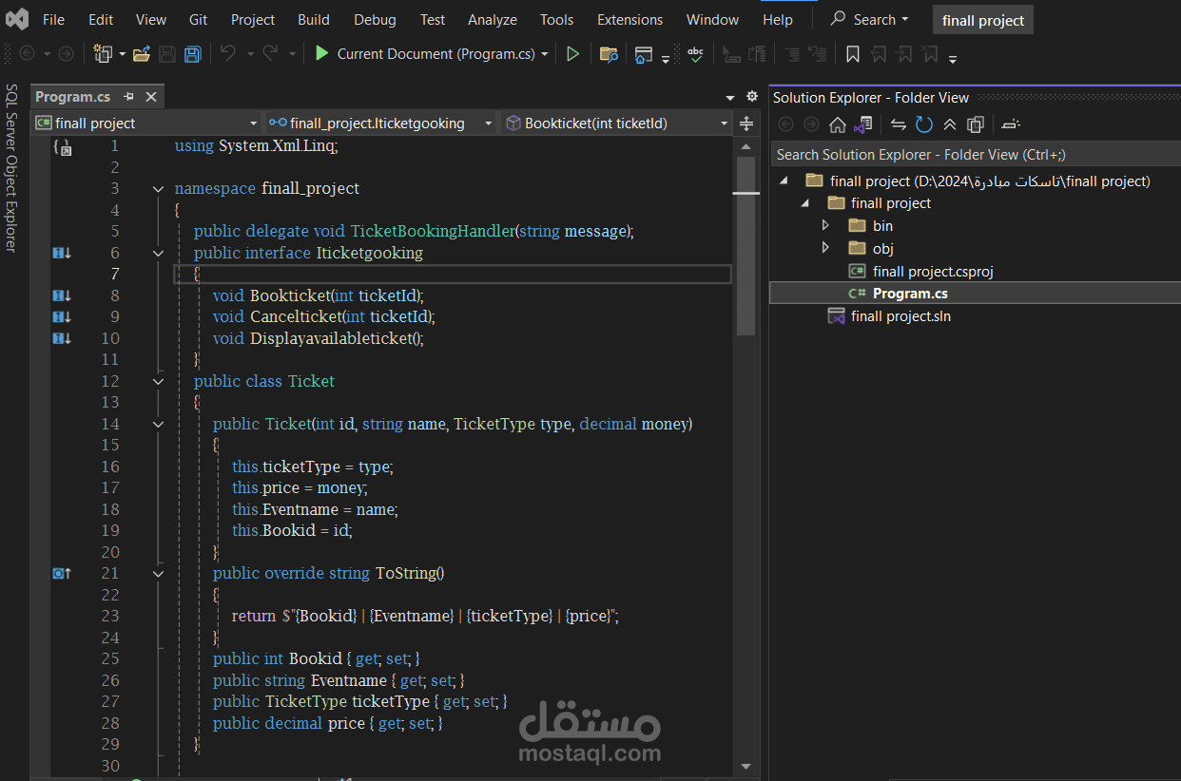
Task: Pin the Program.cs tab
Action: (x=128, y=97)
